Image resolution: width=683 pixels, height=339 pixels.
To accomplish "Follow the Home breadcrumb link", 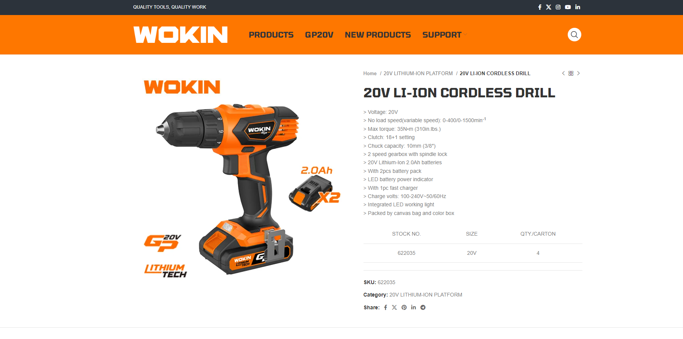I will pyautogui.click(x=370, y=74).
